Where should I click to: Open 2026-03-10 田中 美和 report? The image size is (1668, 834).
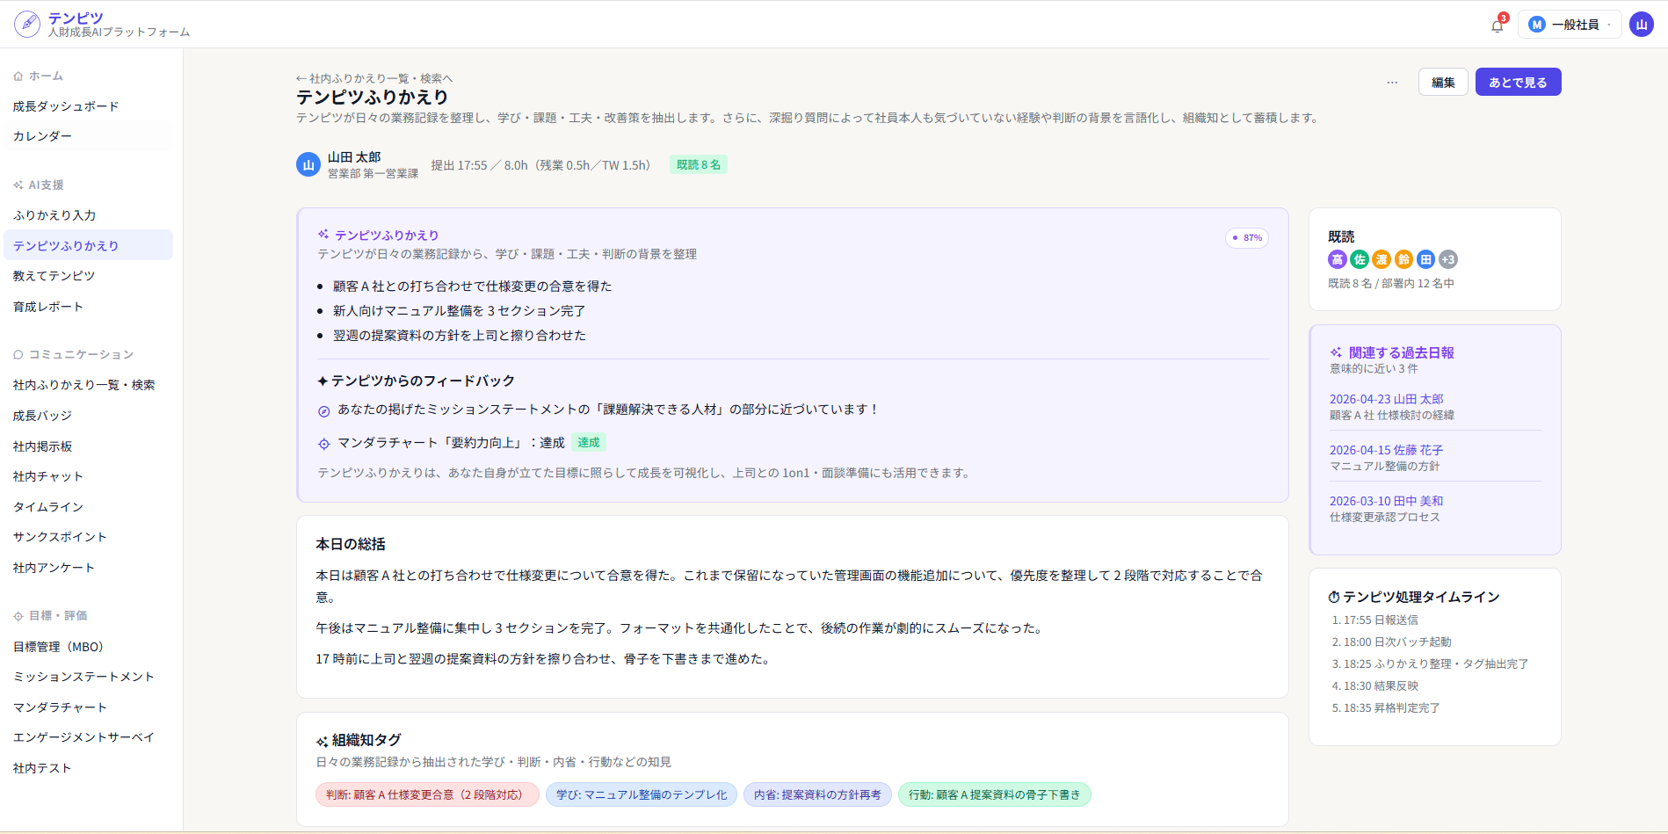[x=1387, y=501]
